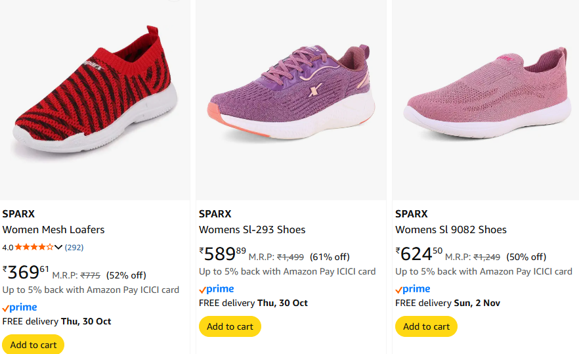This screenshot has height=354, width=579.
Task: Open the (292) reviews count link
Action: (x=74, y=248)
